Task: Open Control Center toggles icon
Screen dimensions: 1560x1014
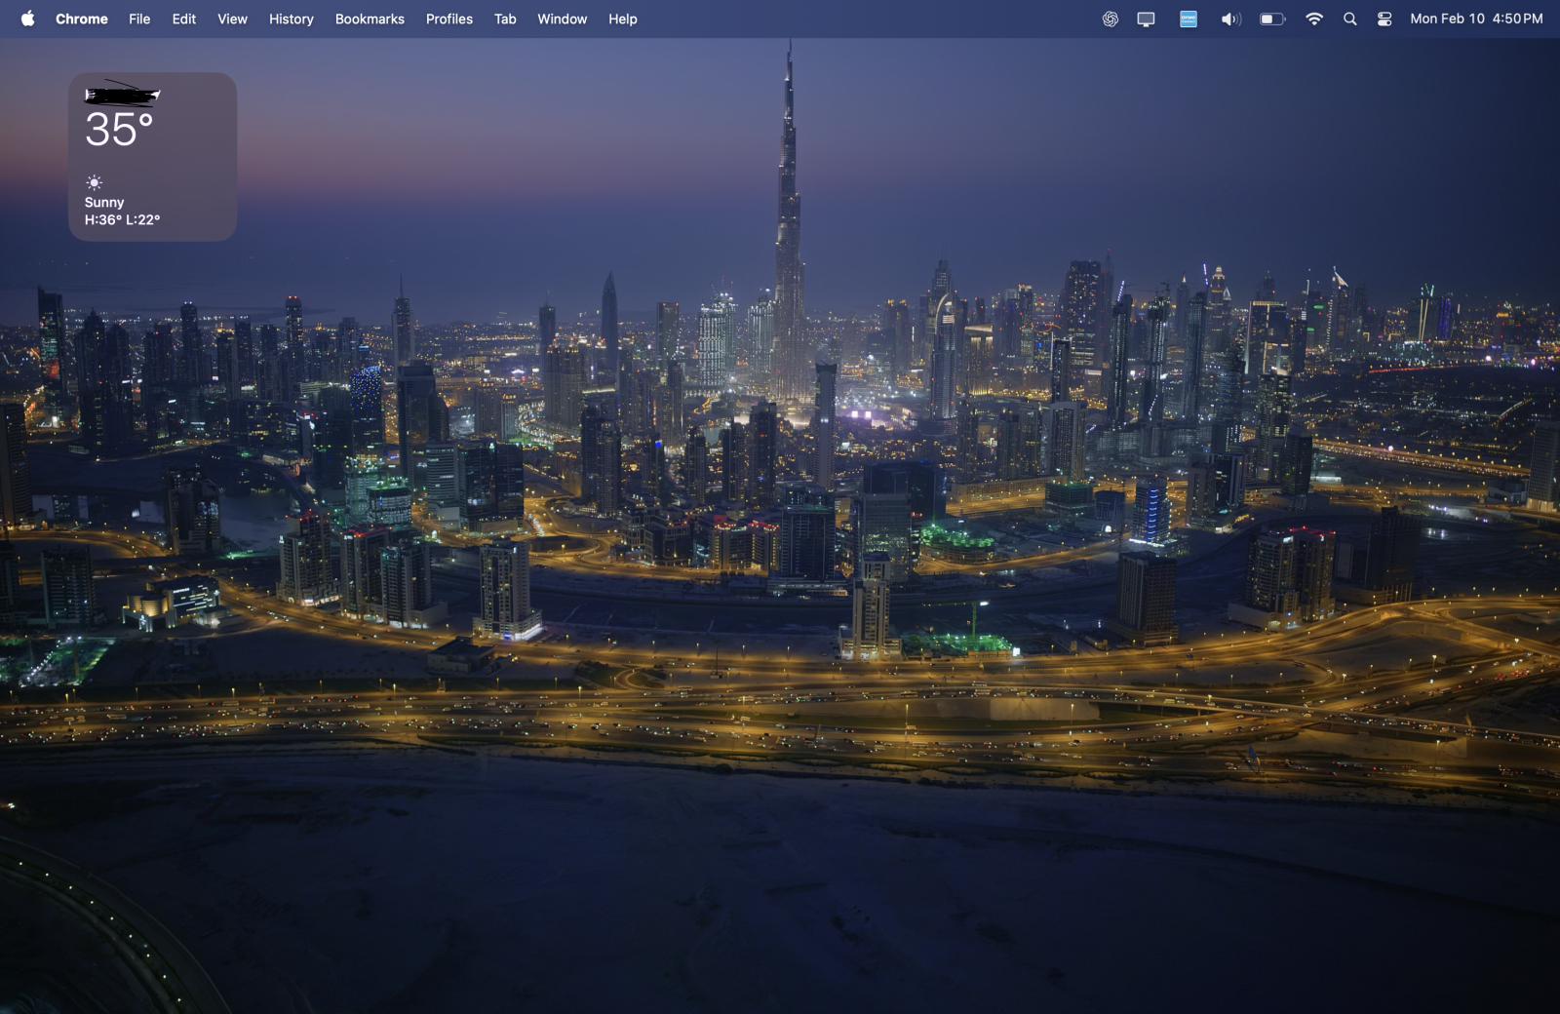Action: click(1384, 19)
